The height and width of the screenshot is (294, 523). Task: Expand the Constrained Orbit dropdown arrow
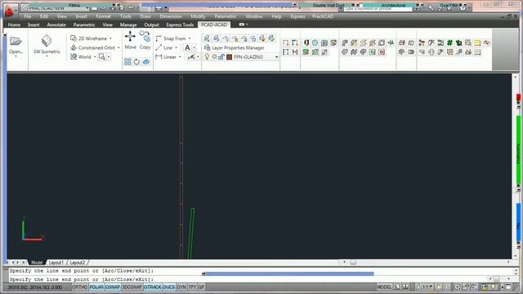[x=118, y=47]
